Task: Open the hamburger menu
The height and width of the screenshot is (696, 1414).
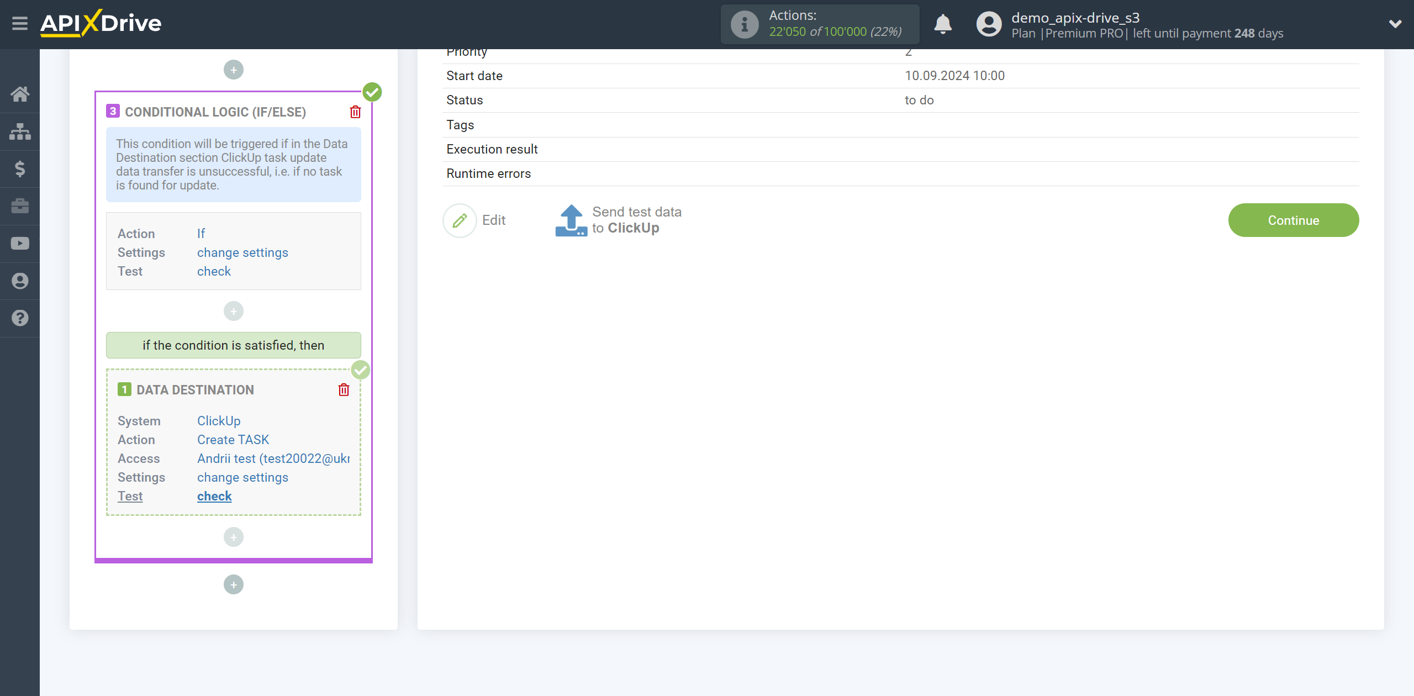Action: 20,23
